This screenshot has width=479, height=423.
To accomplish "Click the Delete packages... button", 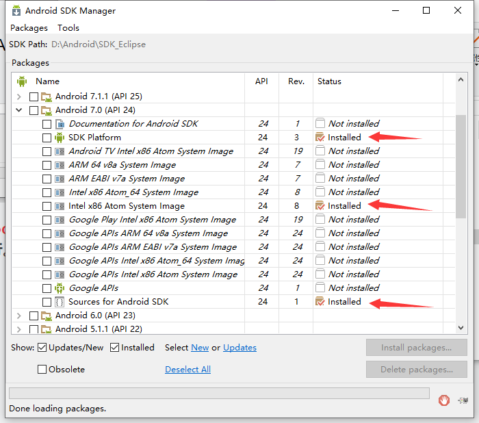I will point(416,369).
